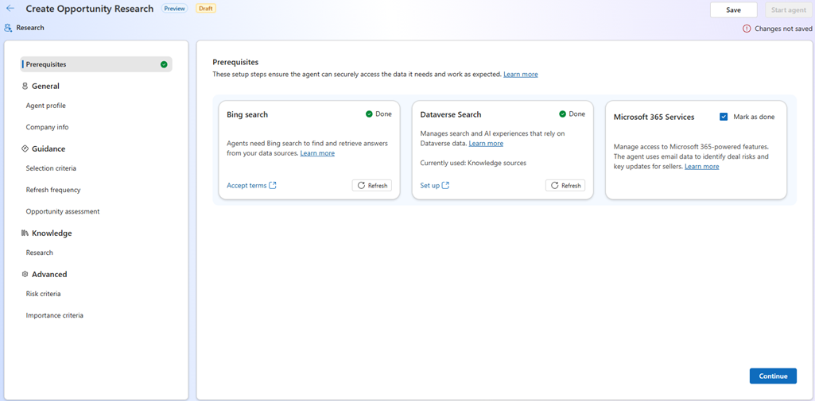815x401 pixels.
Task: Click the Accept terms link
Action: 247,186
